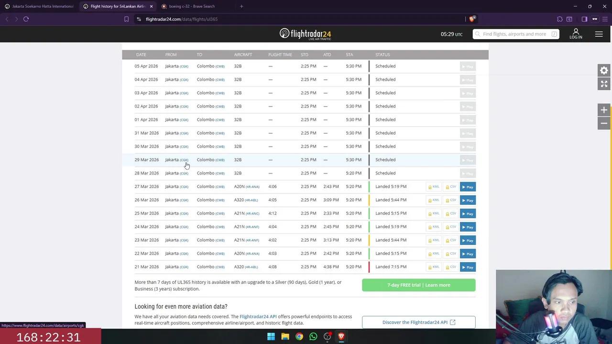Image resolution: width=612 pixels, height=344 pixels.
Task: Close the Flight history tab
Action: click(x=151, y=6)
